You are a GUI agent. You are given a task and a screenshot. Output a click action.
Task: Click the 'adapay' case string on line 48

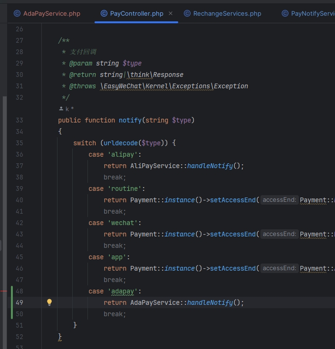coord(124,291)
